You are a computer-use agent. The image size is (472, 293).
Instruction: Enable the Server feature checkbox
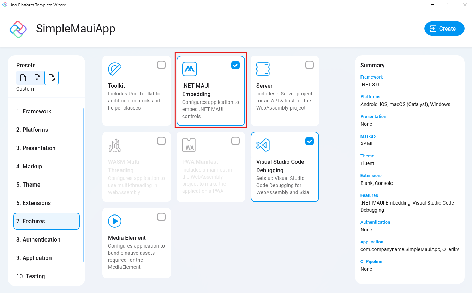310,65
